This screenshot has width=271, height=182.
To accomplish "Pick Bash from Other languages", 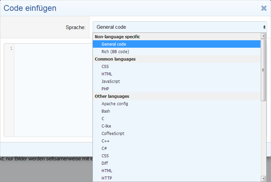I will (x=176, y=111).
